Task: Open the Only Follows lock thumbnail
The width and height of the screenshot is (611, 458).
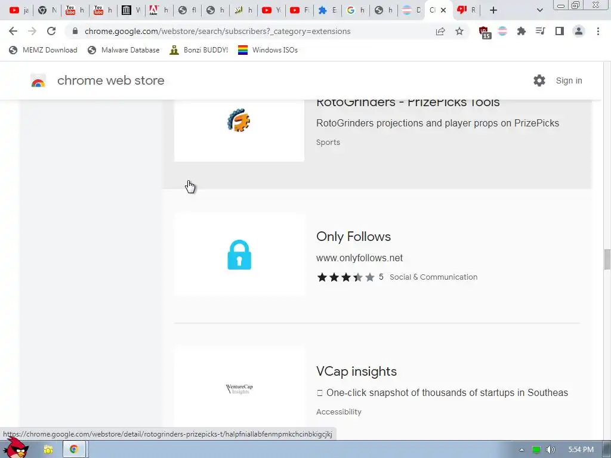Action: click(239, 255)
